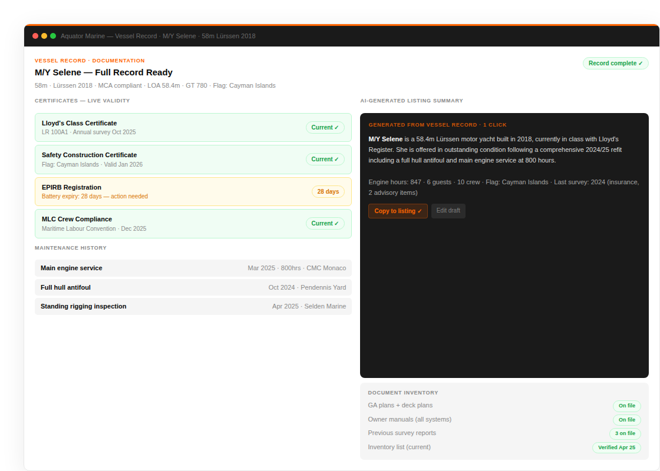The width and height of the screenshot is (660, 471).
Task: Select the Main engine service row
Action: [x=193, y=268]
